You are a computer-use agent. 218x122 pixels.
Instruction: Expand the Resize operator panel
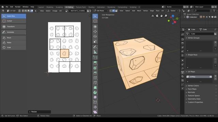(x=40, y=112)
